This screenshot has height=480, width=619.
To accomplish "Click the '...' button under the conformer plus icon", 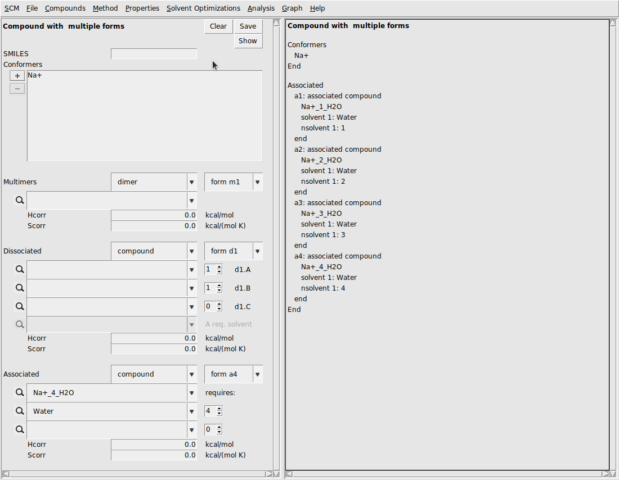I will tap(17, 88).
